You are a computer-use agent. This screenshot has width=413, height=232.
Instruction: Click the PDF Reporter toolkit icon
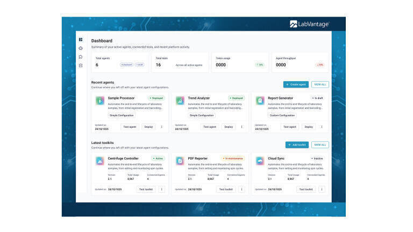tap(180, 161)
